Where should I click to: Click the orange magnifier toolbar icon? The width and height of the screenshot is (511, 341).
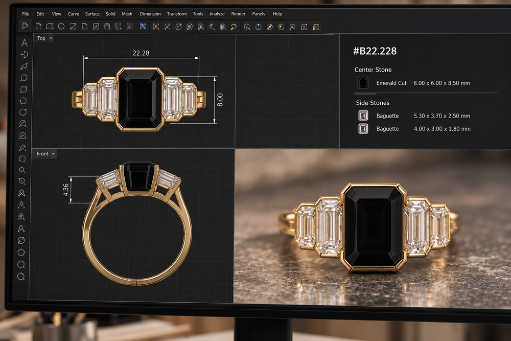coord(234,27)
